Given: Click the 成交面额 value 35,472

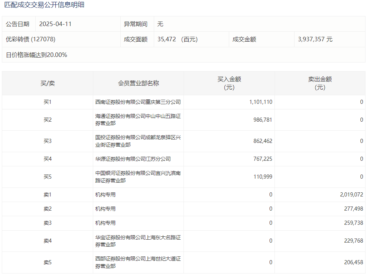Looking at the screenshot, I should click(x=166, y=39).
